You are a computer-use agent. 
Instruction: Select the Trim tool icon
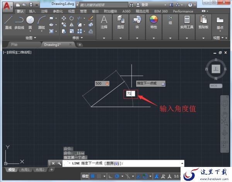point(79,18)
